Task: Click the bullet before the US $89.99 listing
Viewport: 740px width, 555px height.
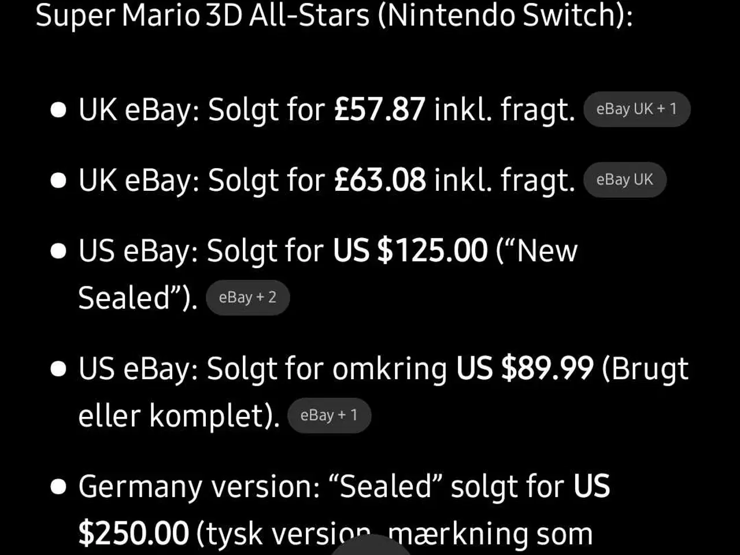Action: 58,369
